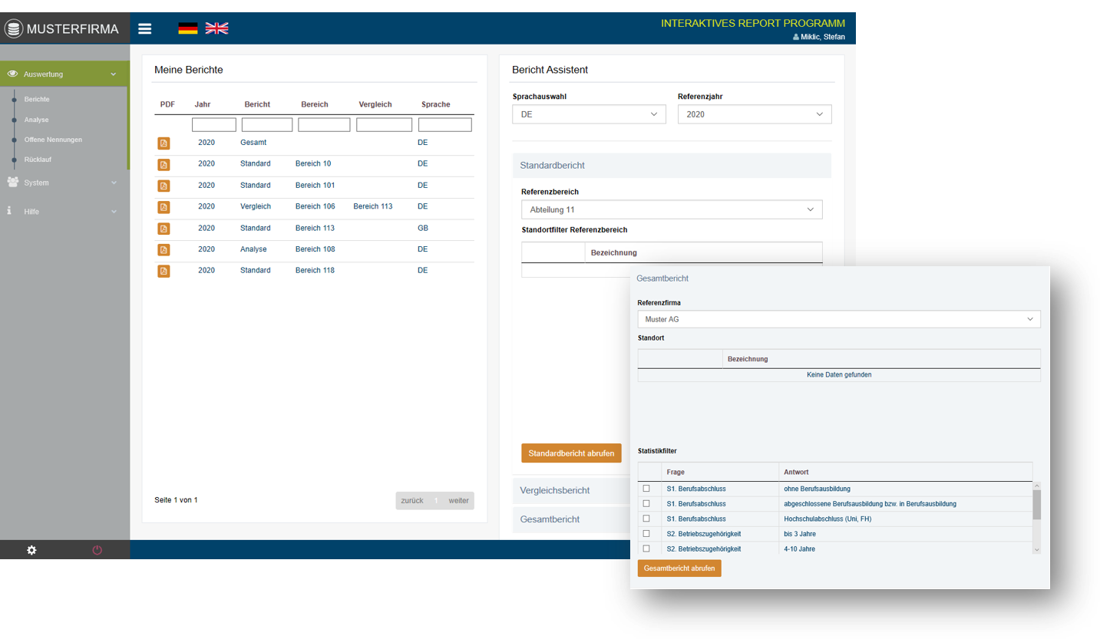Viewport: 1100px width, 639px height.
Task: Check the 'bis 3 Jahre' filter checkbox
Action: coord(646,533)
